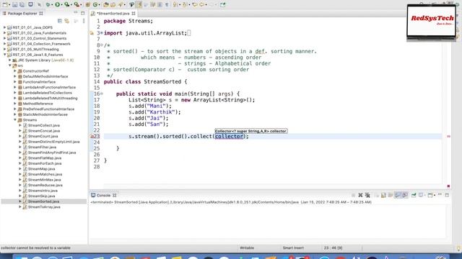Click the New Java Class toolbar icon
Image resolution: width=462 pixels, height=259 pixels.
[x=95, y=4]
